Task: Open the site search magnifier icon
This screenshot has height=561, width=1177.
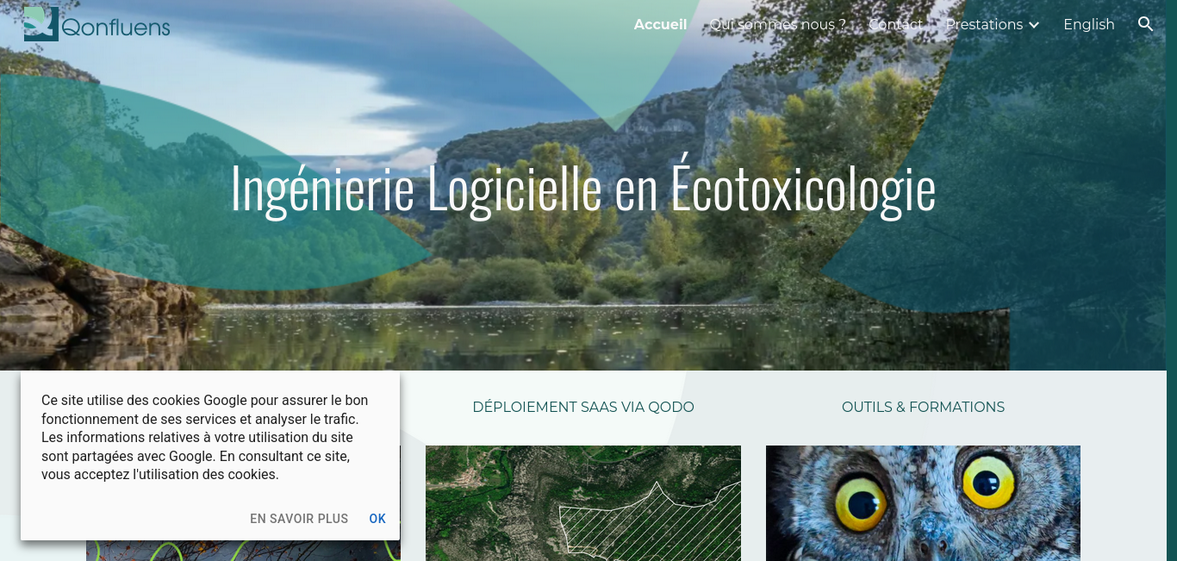Action: coord(1145,24)
